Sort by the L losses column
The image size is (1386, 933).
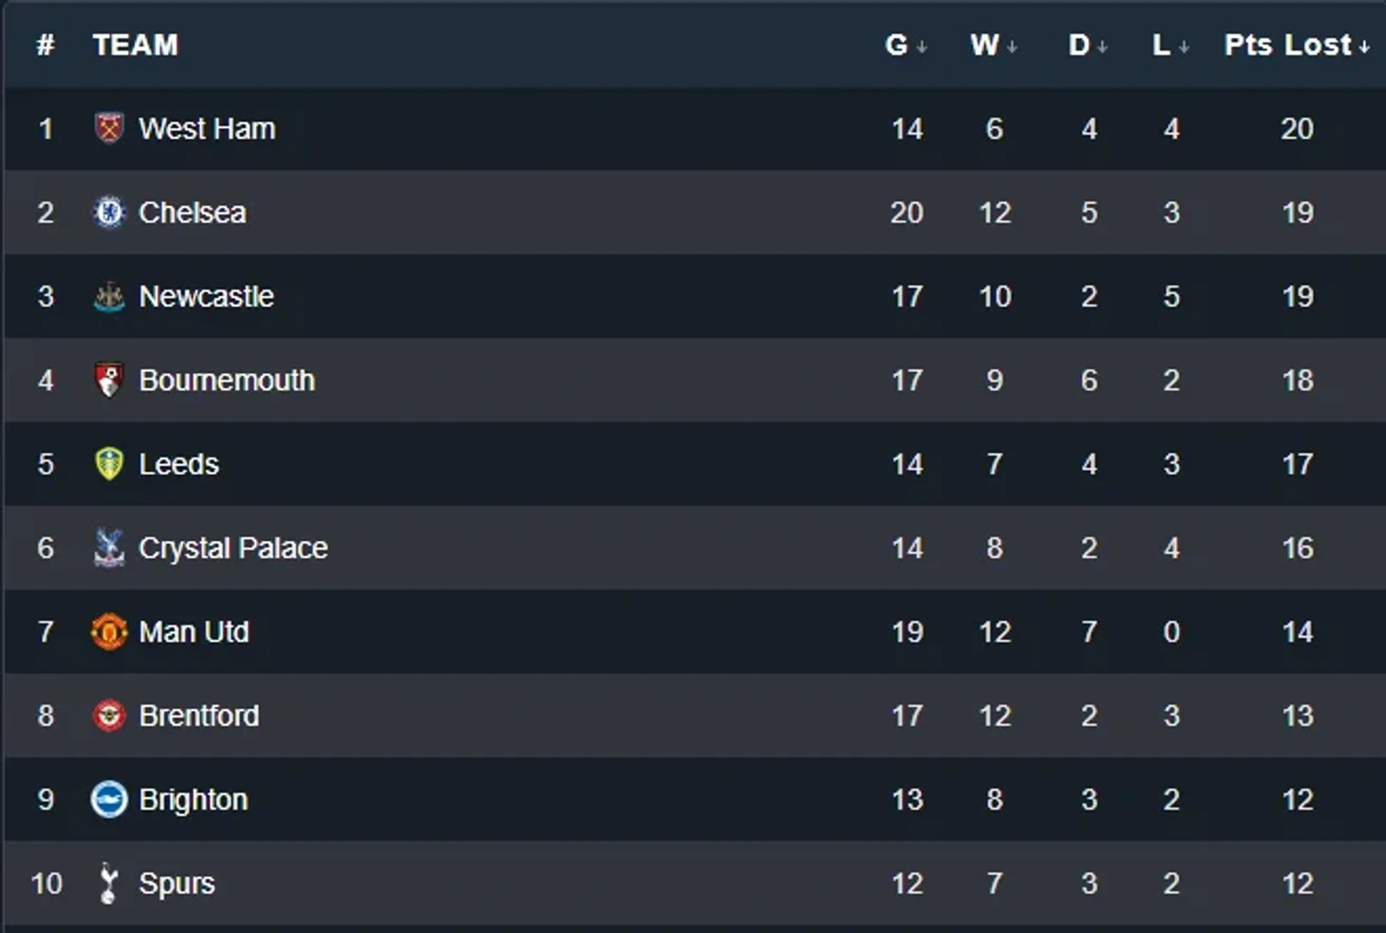[1170, 45]
